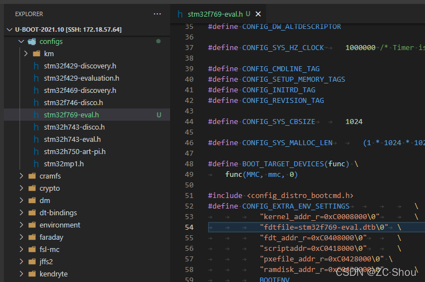The height and width of the screenshot is (282, 425).
Task: Click the scriptaddr string on line 56
Action: [x=313, y=249]
